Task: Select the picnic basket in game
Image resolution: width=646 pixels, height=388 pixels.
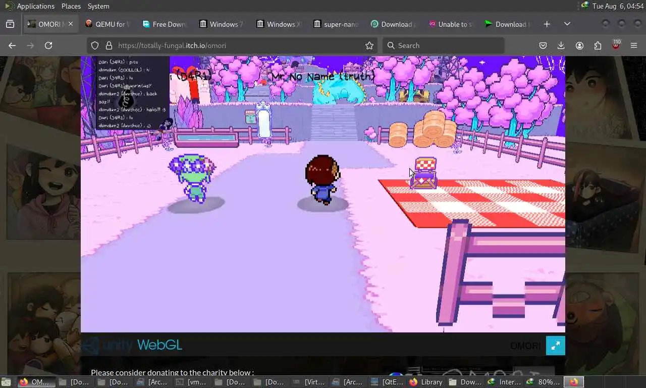Action: click(424, 173)
